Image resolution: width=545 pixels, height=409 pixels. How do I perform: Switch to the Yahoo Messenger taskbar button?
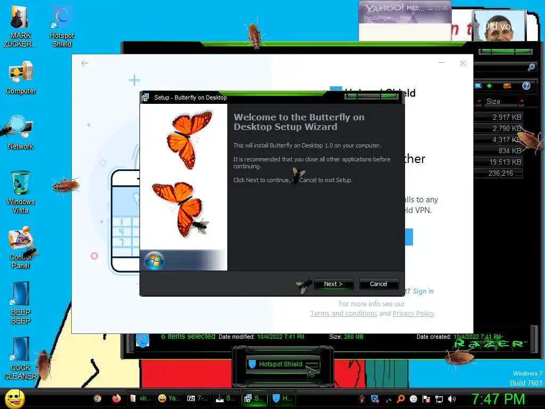point(169,398)
